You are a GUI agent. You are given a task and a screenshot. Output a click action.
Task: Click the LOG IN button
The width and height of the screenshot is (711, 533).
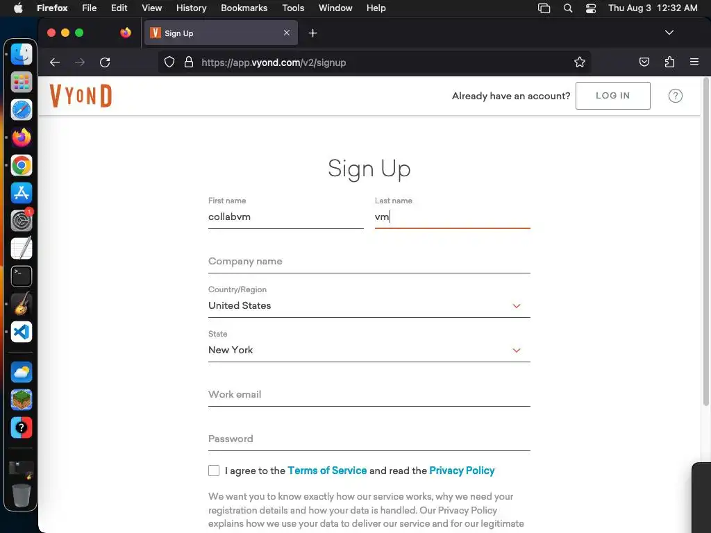[612, 96]
